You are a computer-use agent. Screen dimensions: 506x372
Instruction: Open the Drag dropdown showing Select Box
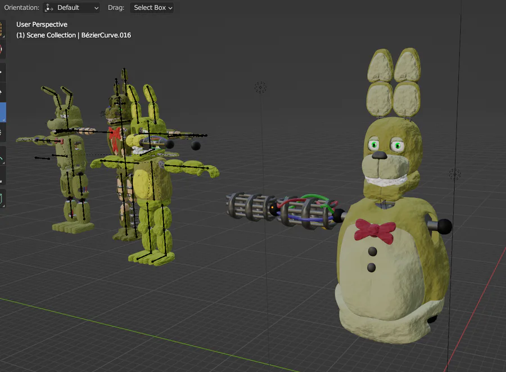click(x=152, y=8)
